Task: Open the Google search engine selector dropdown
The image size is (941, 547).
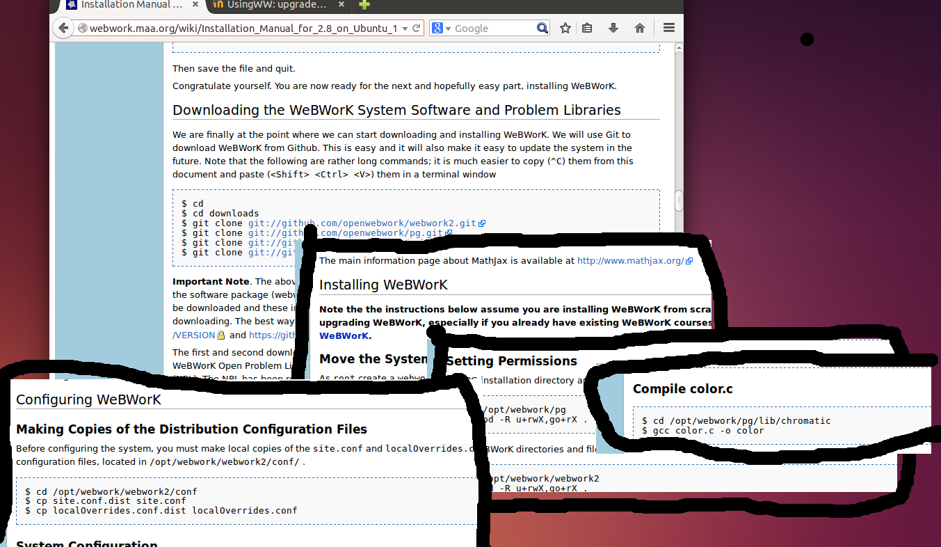Action: pos(442,29)
